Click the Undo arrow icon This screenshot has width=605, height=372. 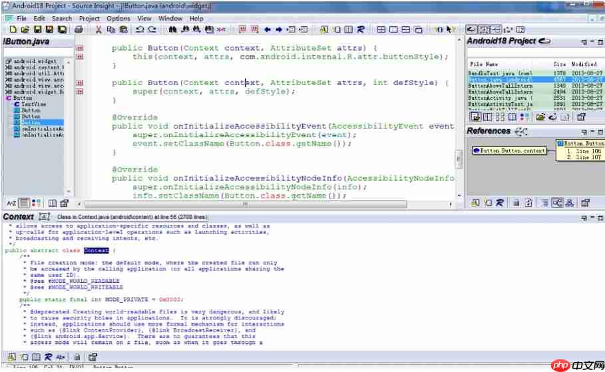tap(140, 29)
